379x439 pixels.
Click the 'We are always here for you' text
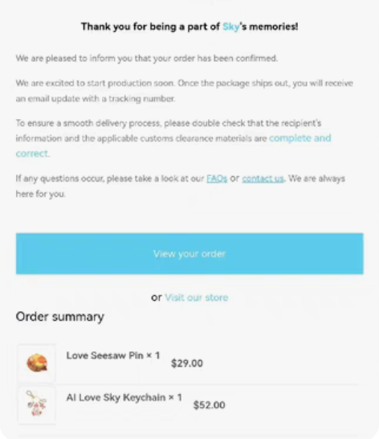click(181, 187)
